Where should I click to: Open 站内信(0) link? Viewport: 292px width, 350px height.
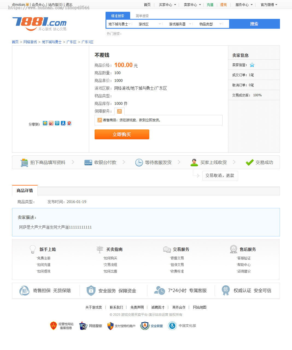tap(56, 5)
